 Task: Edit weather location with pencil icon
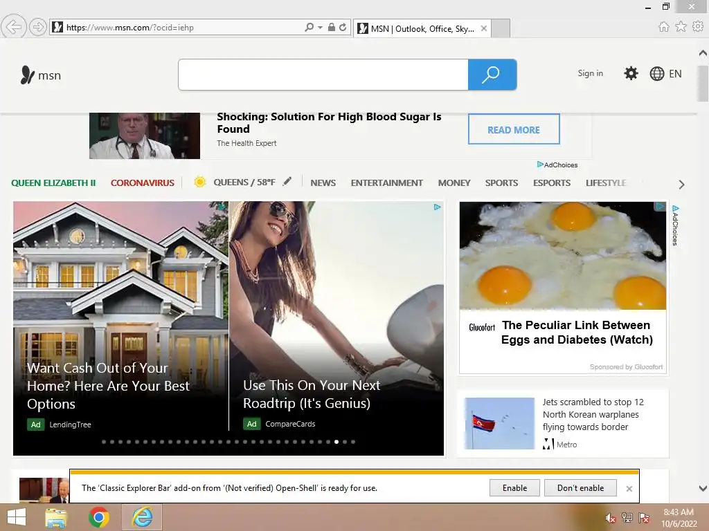point(287,182)
